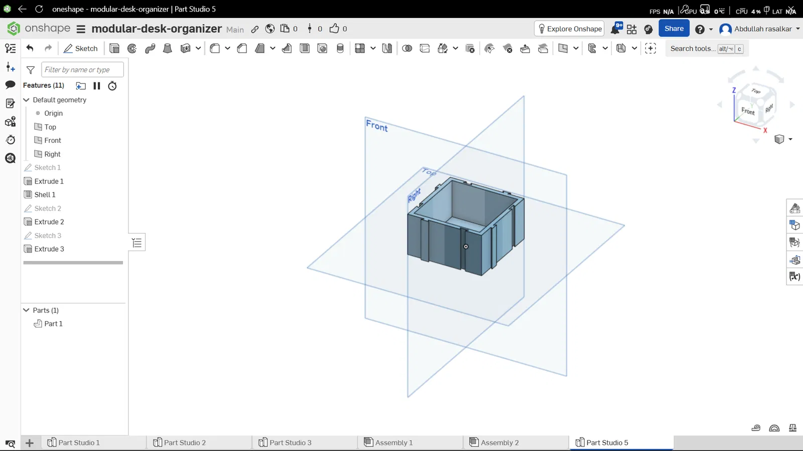803x451 pixels.
Task: Toggle the feature list filter icon
Action: coord(31,70)
